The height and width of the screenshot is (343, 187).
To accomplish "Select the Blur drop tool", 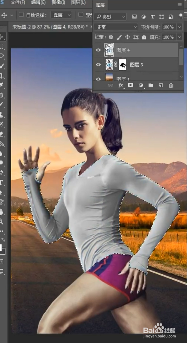I will coord(1,153).
